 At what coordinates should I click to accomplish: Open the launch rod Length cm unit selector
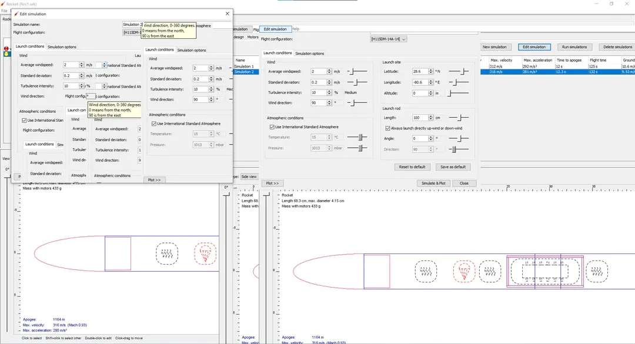(438, 118)
